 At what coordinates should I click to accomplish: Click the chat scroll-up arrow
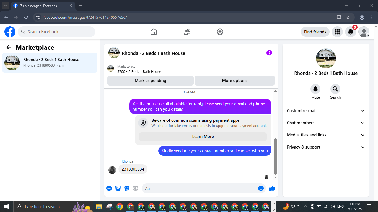[275, 91]
